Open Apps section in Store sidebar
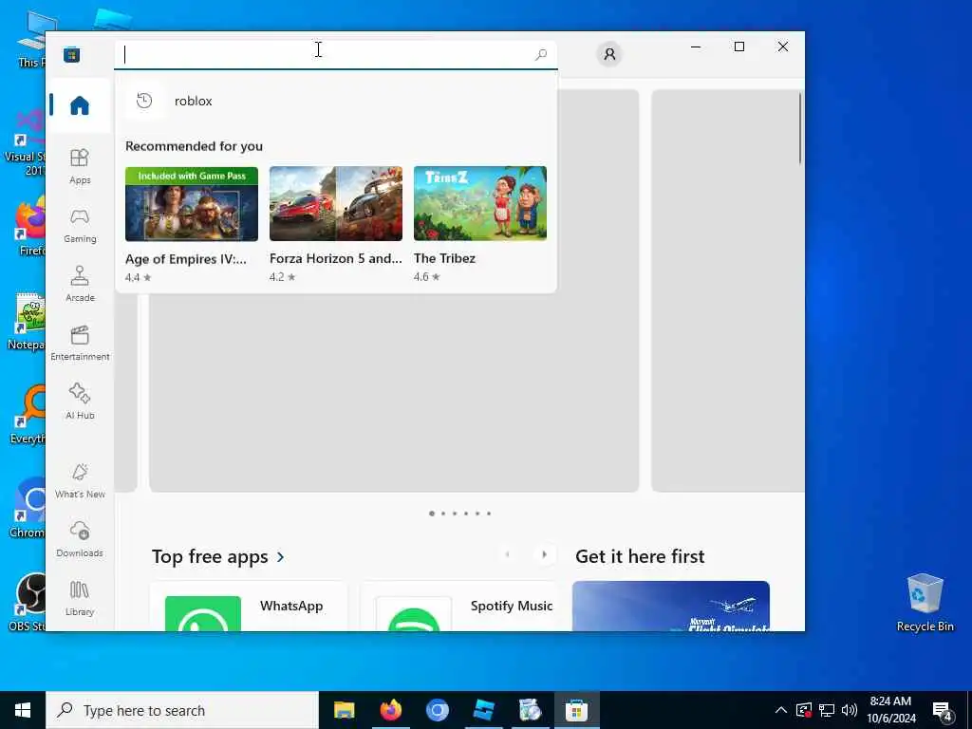This screenshot has height=729, width=972. [x=80, y=166]
